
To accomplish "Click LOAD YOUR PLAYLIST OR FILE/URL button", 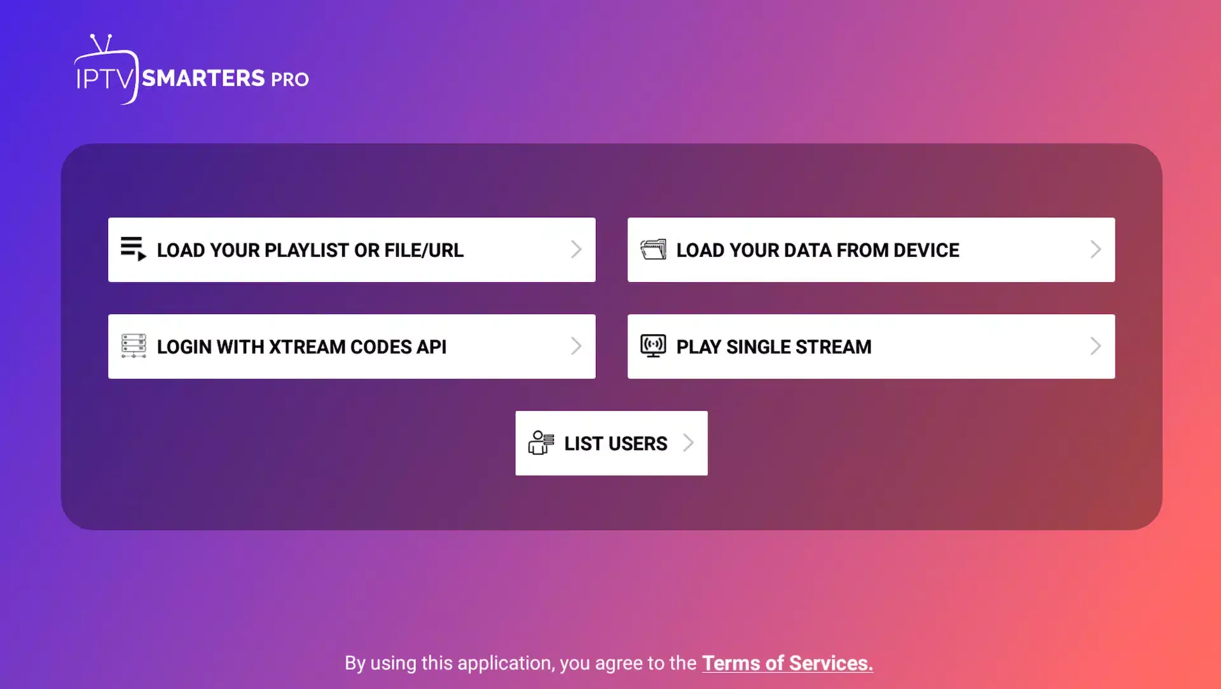I will 352,249.
